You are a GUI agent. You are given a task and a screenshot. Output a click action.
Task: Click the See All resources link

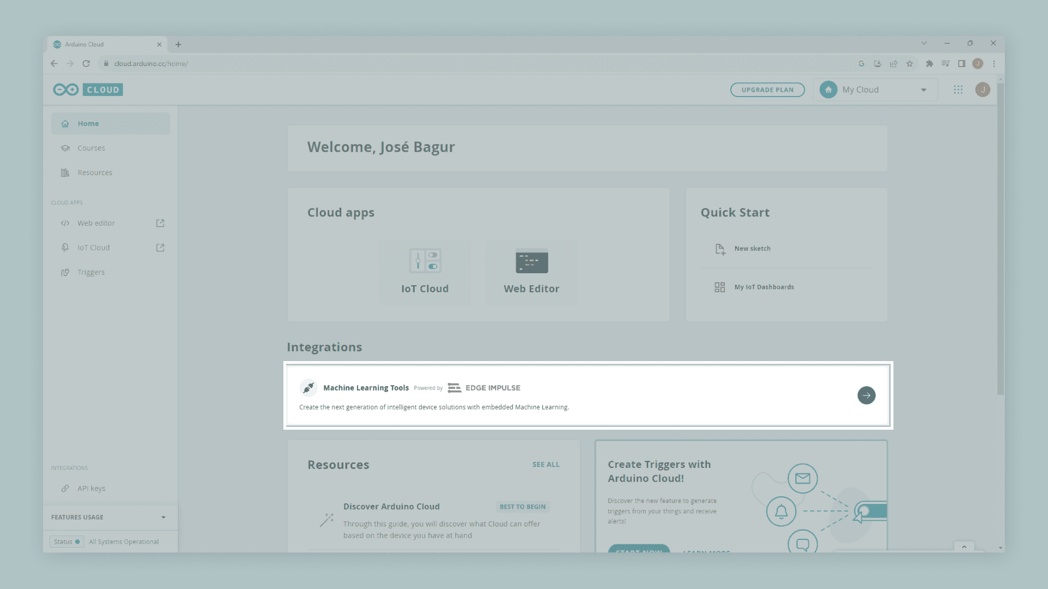click(x=546, y=465)
